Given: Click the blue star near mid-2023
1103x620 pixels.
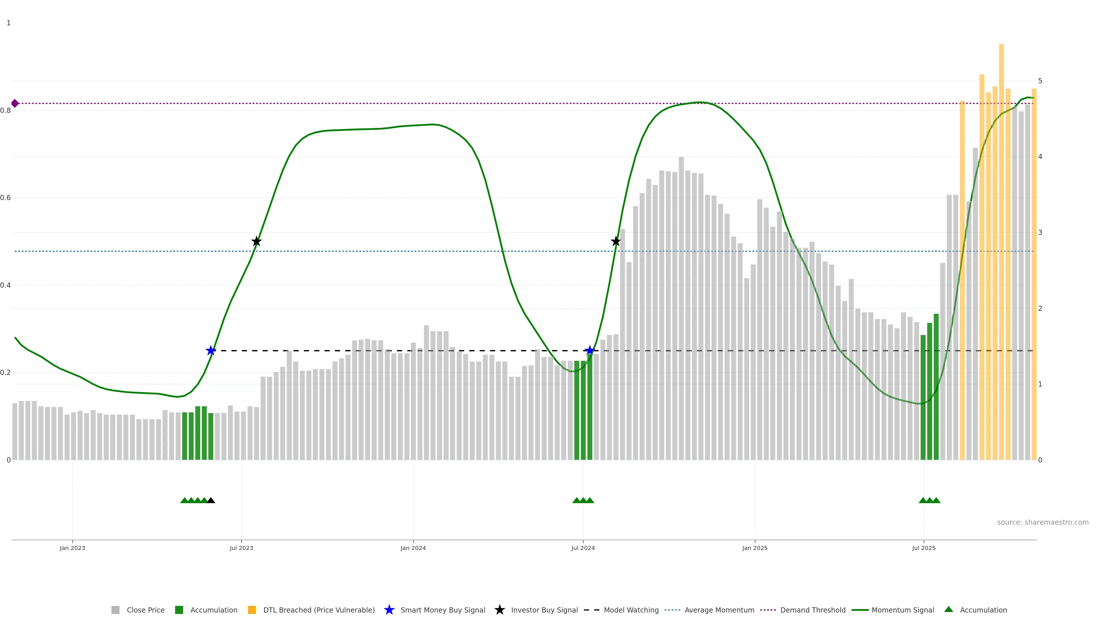Looking at the screenshot, I should point(211,350).
